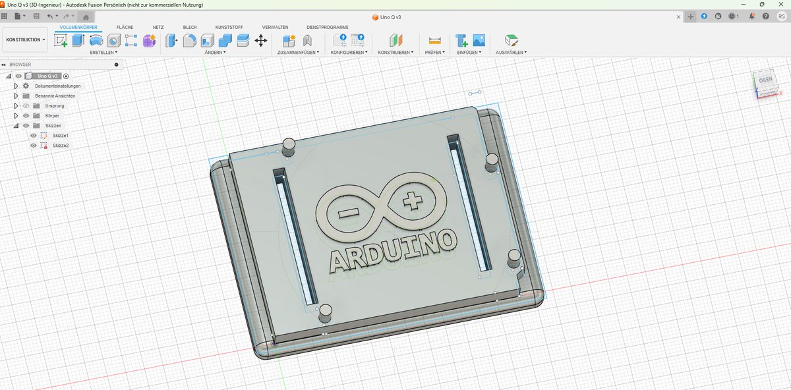
Task: Switch to the VERWALTEN tab
Action: [275, 27]
